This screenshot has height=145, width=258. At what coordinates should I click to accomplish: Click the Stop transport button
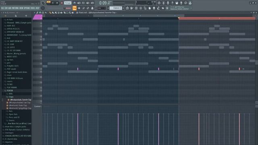(x=57, y=3)
